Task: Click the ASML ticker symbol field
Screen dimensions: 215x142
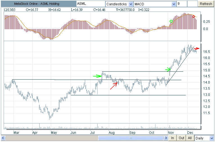Action: [x=91, y=4]
